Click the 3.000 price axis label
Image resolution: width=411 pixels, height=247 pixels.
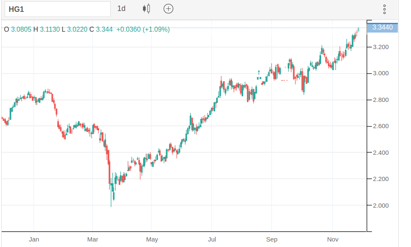[x=380, y=73]
